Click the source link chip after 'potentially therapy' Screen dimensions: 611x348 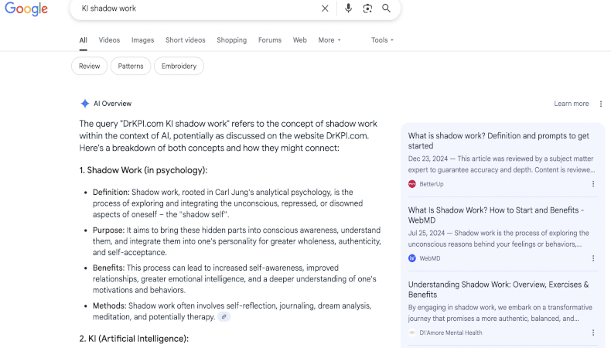(224, 317)
